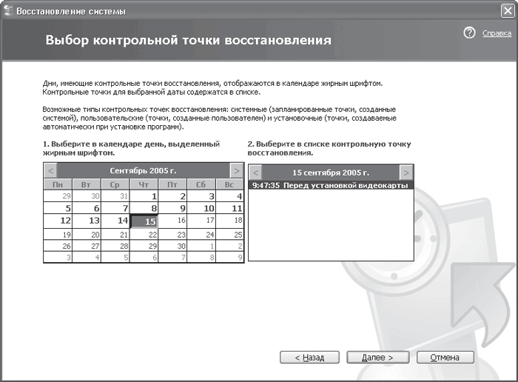
Task: Show next day's restore points
Action: (x=406, y=172)
